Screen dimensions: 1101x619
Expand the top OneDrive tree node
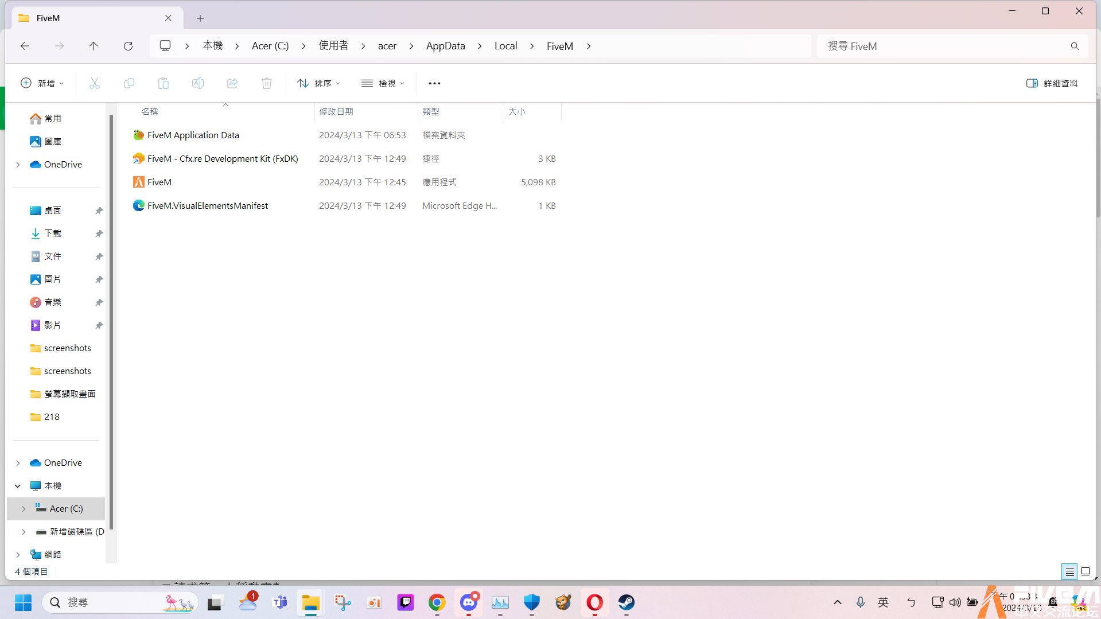(x=18, y=165)
